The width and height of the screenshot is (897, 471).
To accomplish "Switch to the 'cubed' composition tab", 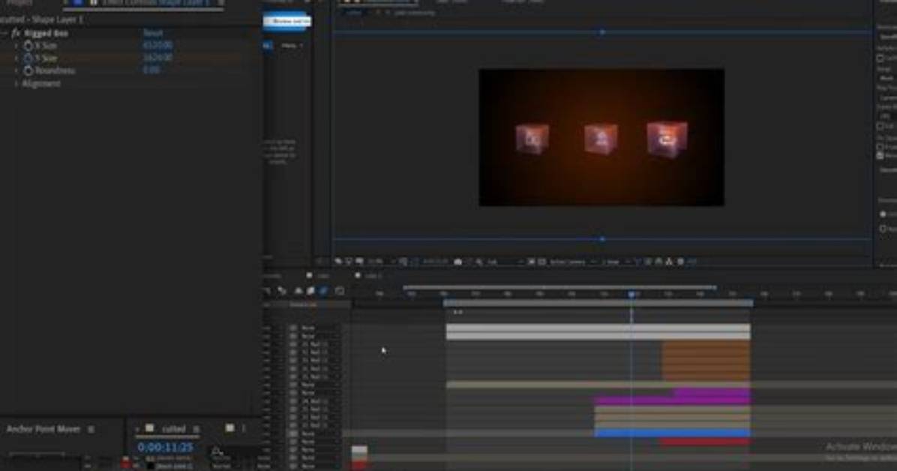I will tap(172, 429).
